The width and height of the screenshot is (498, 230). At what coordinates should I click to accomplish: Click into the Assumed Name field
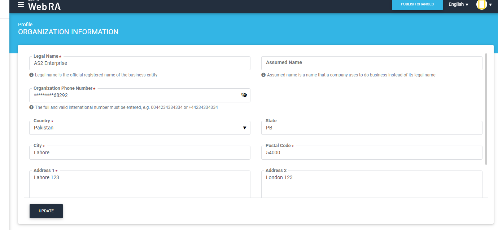(x=371, y=63)
